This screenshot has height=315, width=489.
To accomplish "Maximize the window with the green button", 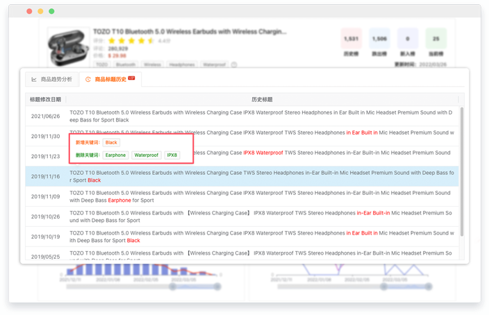I will pyautogui.click(x=51, y=11).
